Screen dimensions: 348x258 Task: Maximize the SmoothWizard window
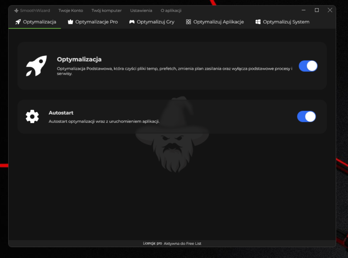pyautogui.click(x=317, y=10)
